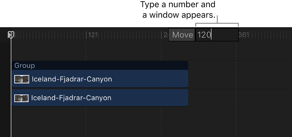The width and height of the screenshot is (292, 137).
Task: Select the Group bar in the timeline
Action: [x=100, y=65]
